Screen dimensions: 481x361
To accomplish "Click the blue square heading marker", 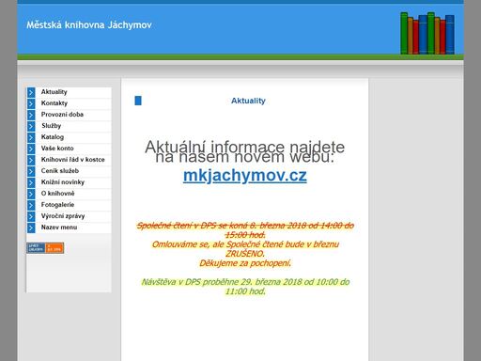I will point(138,101).
